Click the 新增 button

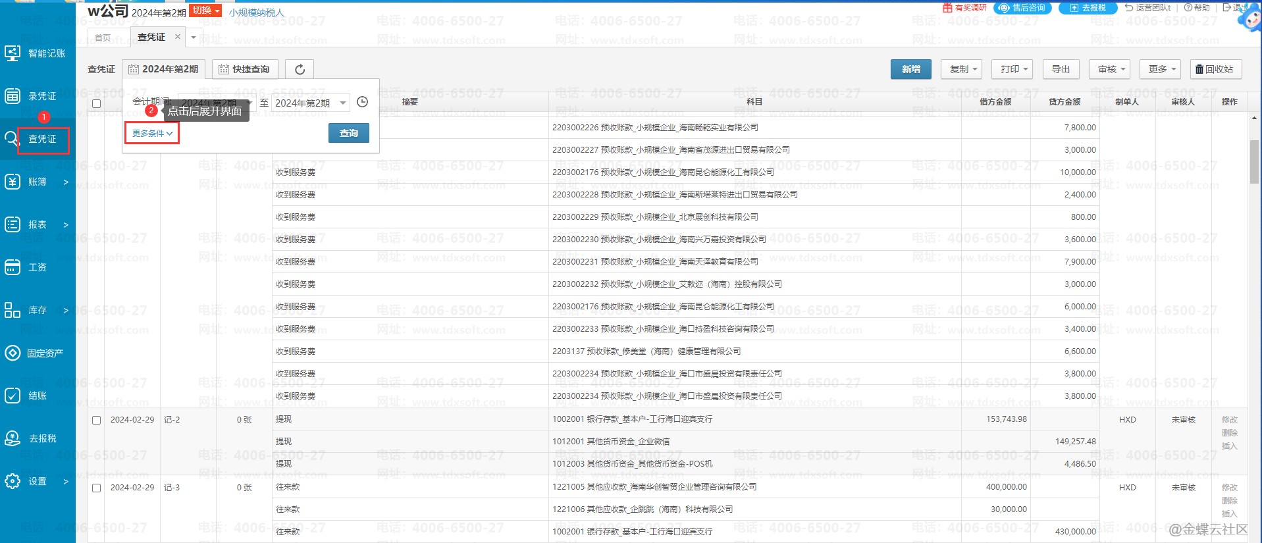click(910, 69)
